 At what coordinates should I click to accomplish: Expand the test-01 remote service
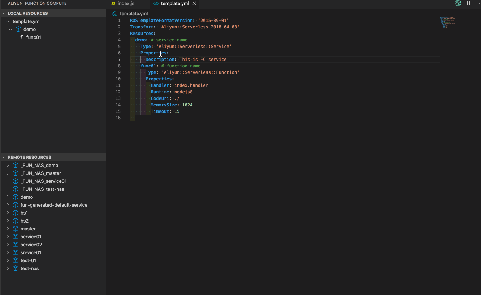coord(8,260)
